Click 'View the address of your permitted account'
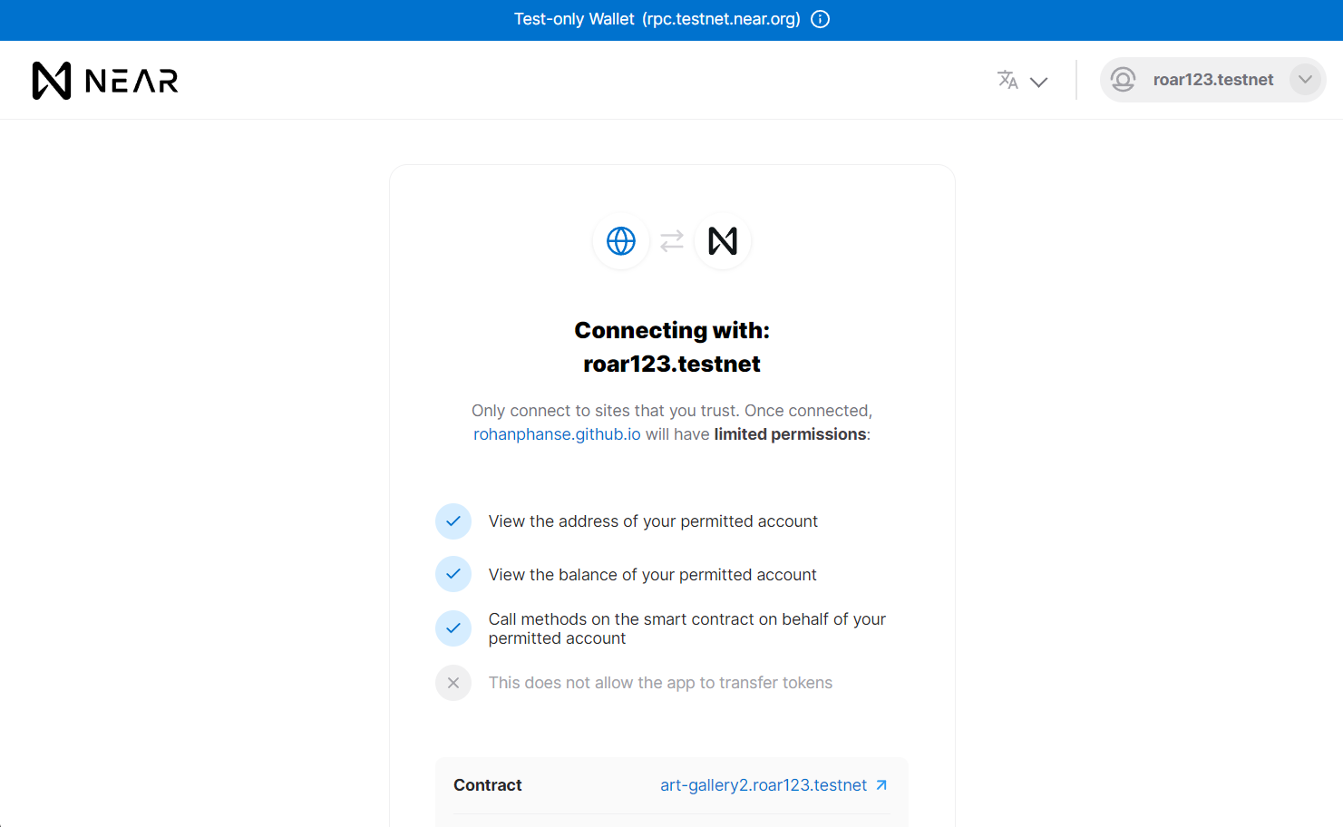Viewport: 1343px width, 827px height. pyautogui.click(x=653, y=521)
